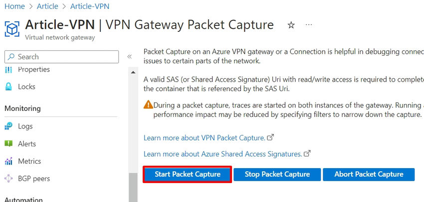This screenshot has height=202, width=424.
Task: Focus the sidebar Search field
Action: pos(62,57)
